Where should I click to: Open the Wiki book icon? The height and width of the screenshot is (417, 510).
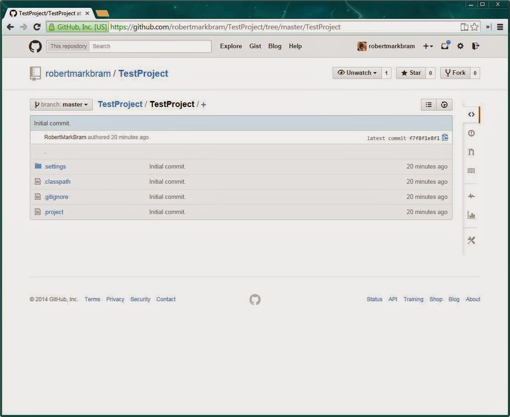pos(471,170)
